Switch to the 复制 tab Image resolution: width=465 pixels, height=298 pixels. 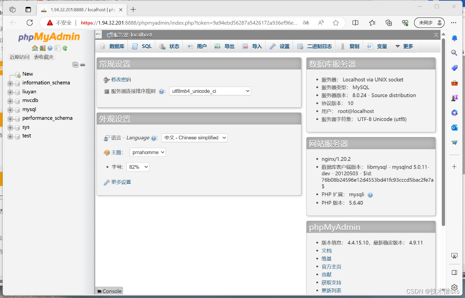pos(349,46)
